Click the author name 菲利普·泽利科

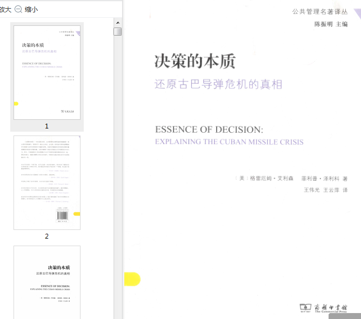click(x=320, y=179)
